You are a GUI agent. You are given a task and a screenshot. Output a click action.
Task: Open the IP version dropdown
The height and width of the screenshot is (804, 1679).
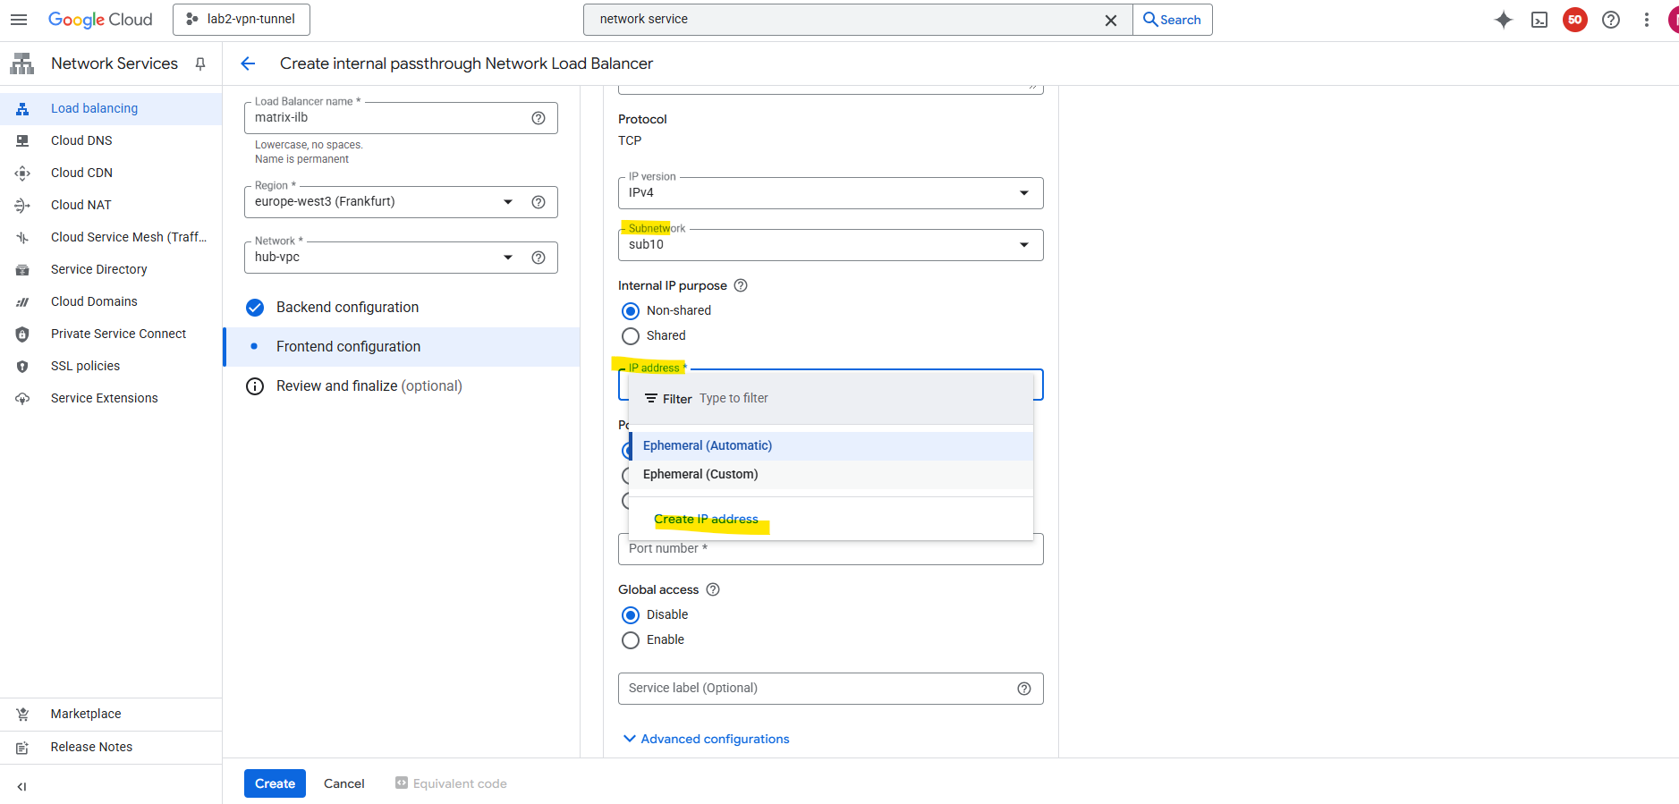tap(829, 193)
